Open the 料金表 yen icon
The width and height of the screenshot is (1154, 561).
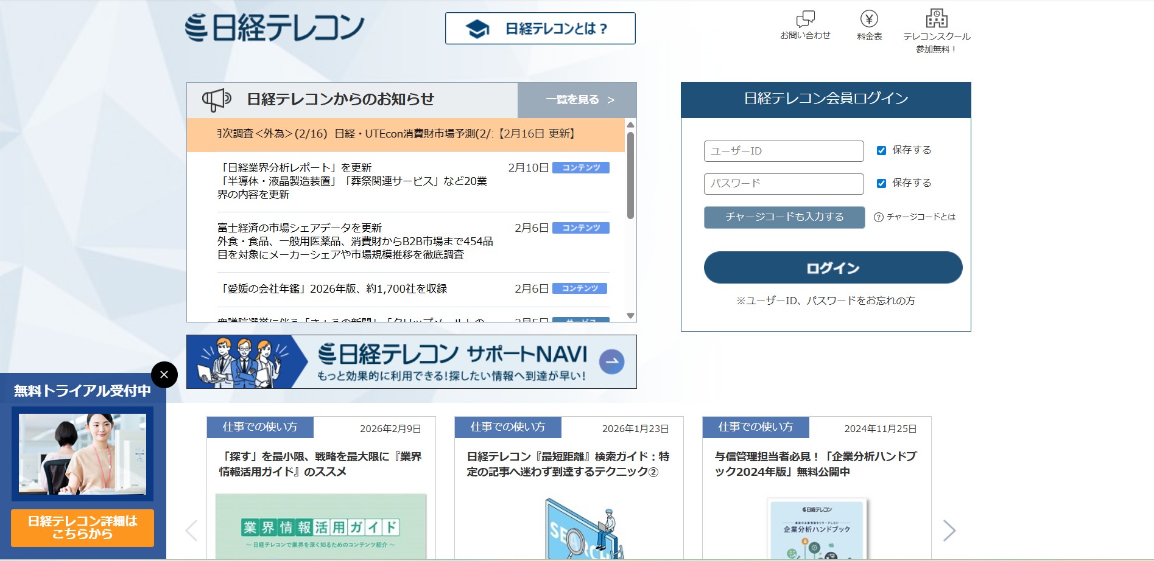tap(869, 18)
